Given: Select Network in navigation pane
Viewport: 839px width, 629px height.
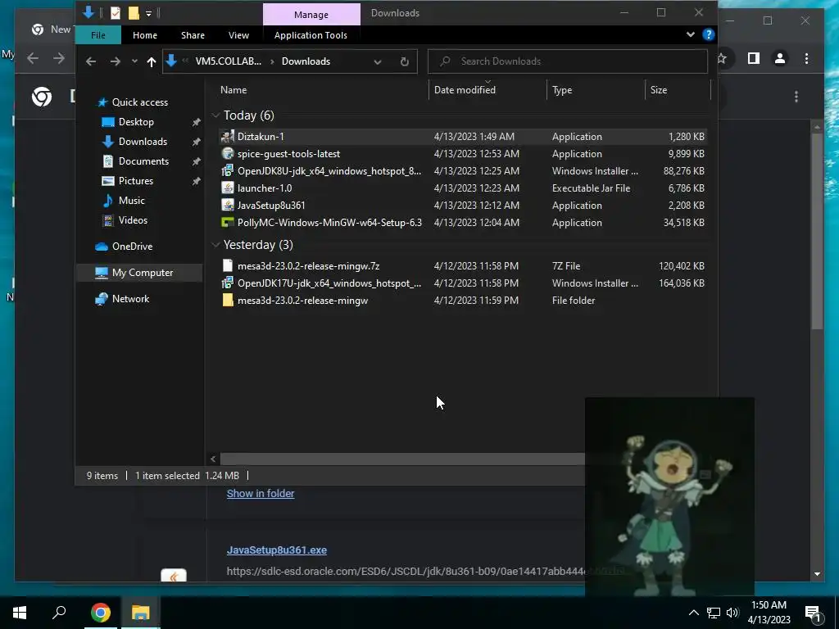Looking at the screenshot, I should [x=130, y=299].
